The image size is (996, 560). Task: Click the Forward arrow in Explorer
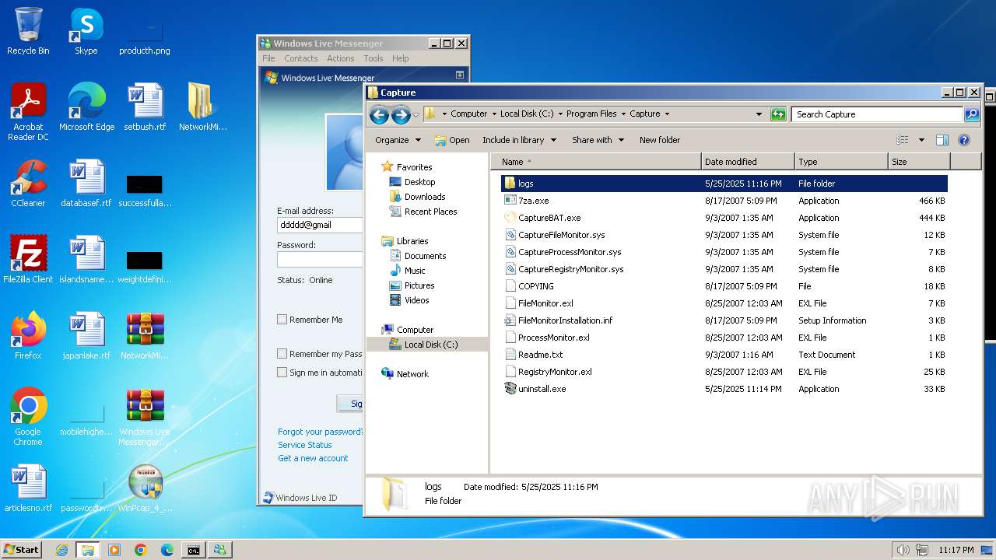coord(401,115)
